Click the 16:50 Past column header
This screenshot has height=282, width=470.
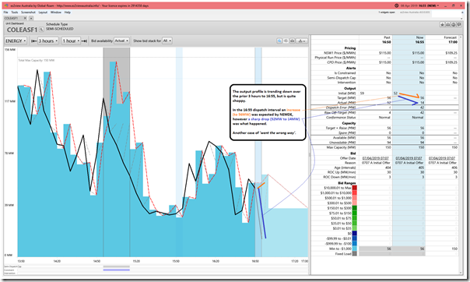[x=387, y=42]
